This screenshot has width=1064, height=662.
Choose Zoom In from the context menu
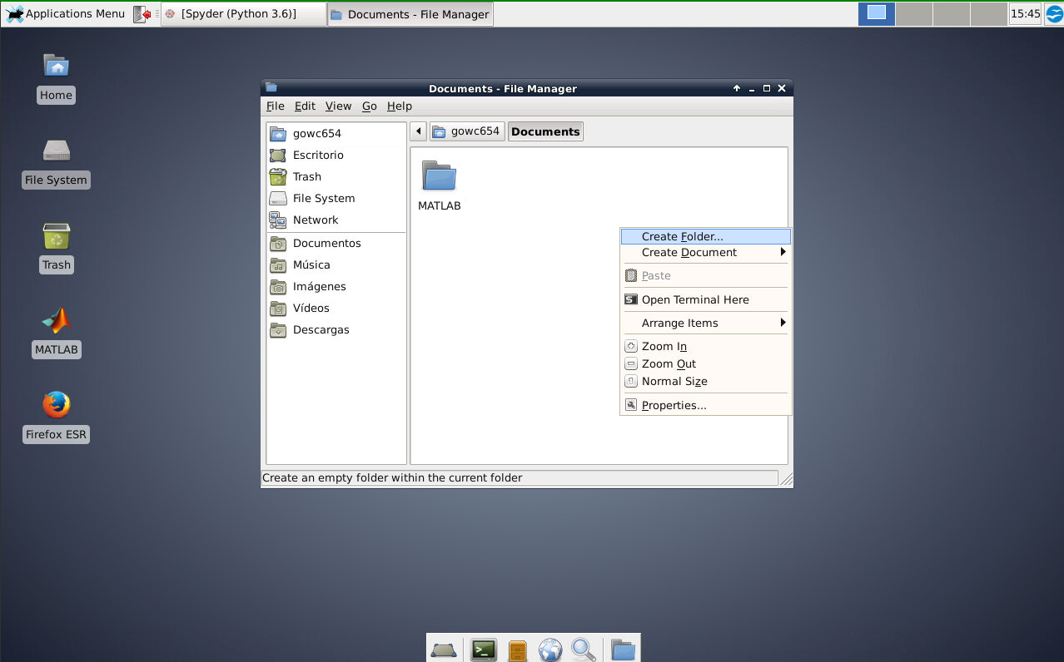tap(705, 346)
